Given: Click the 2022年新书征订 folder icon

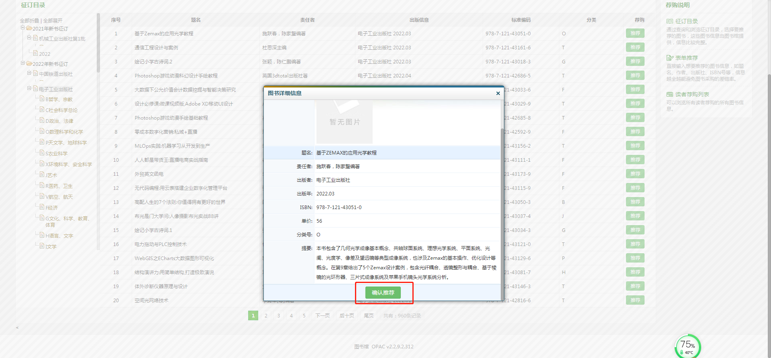Looking at the screenshot, I should [29, 63].
